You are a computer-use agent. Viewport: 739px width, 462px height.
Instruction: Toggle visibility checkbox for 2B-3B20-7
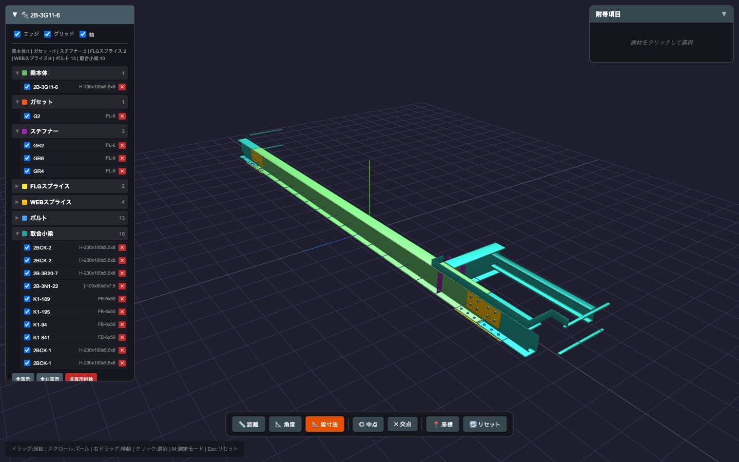coord(27,273)
